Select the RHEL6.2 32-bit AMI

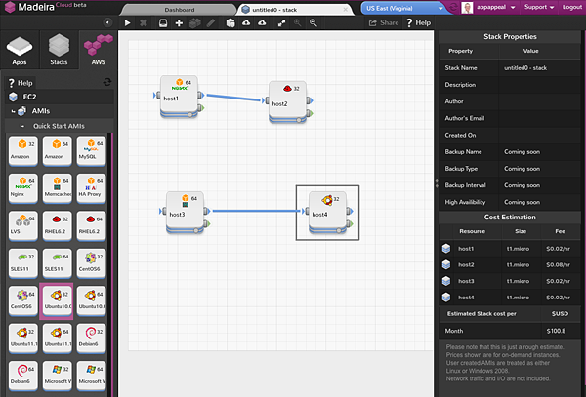tap(57, 225)
